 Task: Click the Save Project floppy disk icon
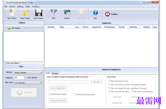pos(38,13)
